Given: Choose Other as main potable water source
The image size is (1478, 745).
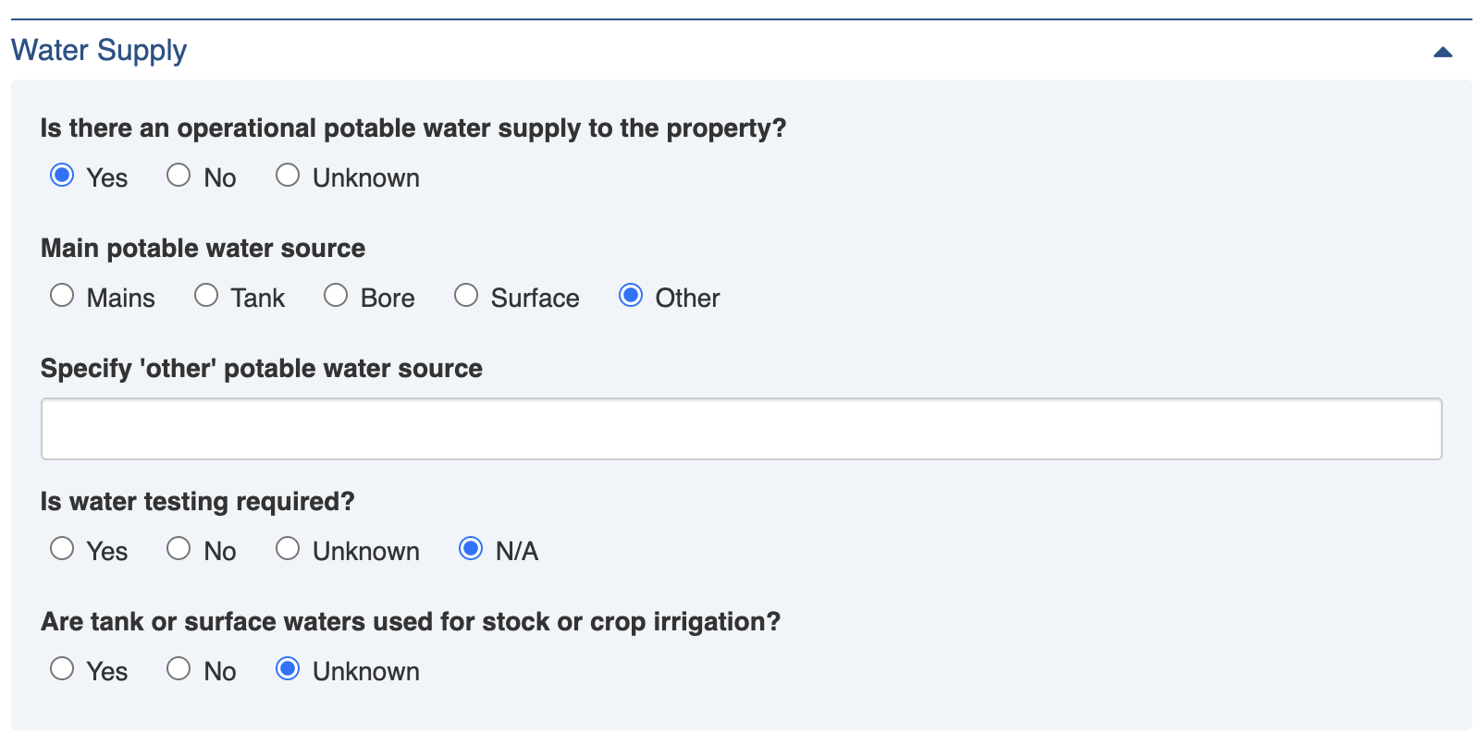Looking at the screenshot, I should tap(631, 296).
